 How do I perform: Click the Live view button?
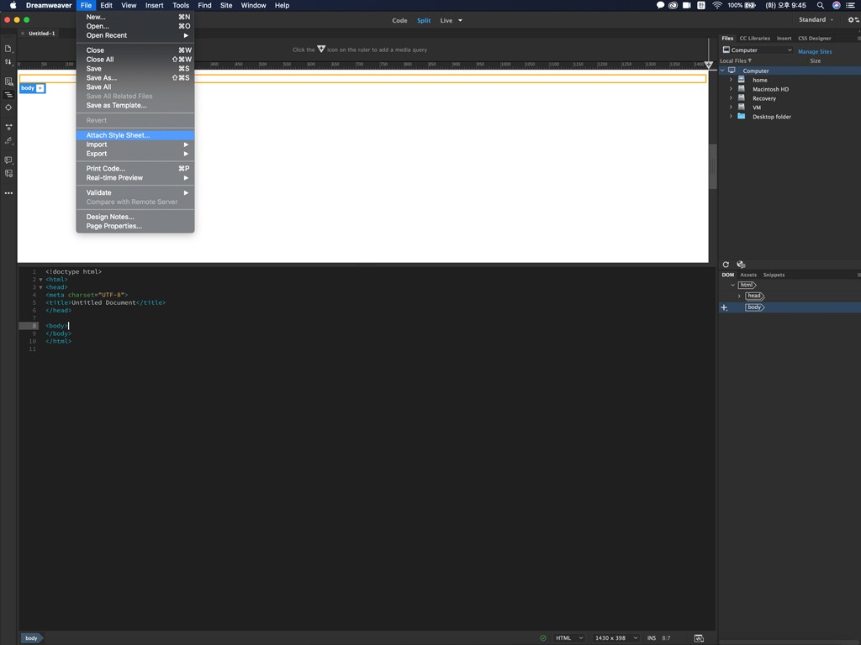[x=446, y=20]
